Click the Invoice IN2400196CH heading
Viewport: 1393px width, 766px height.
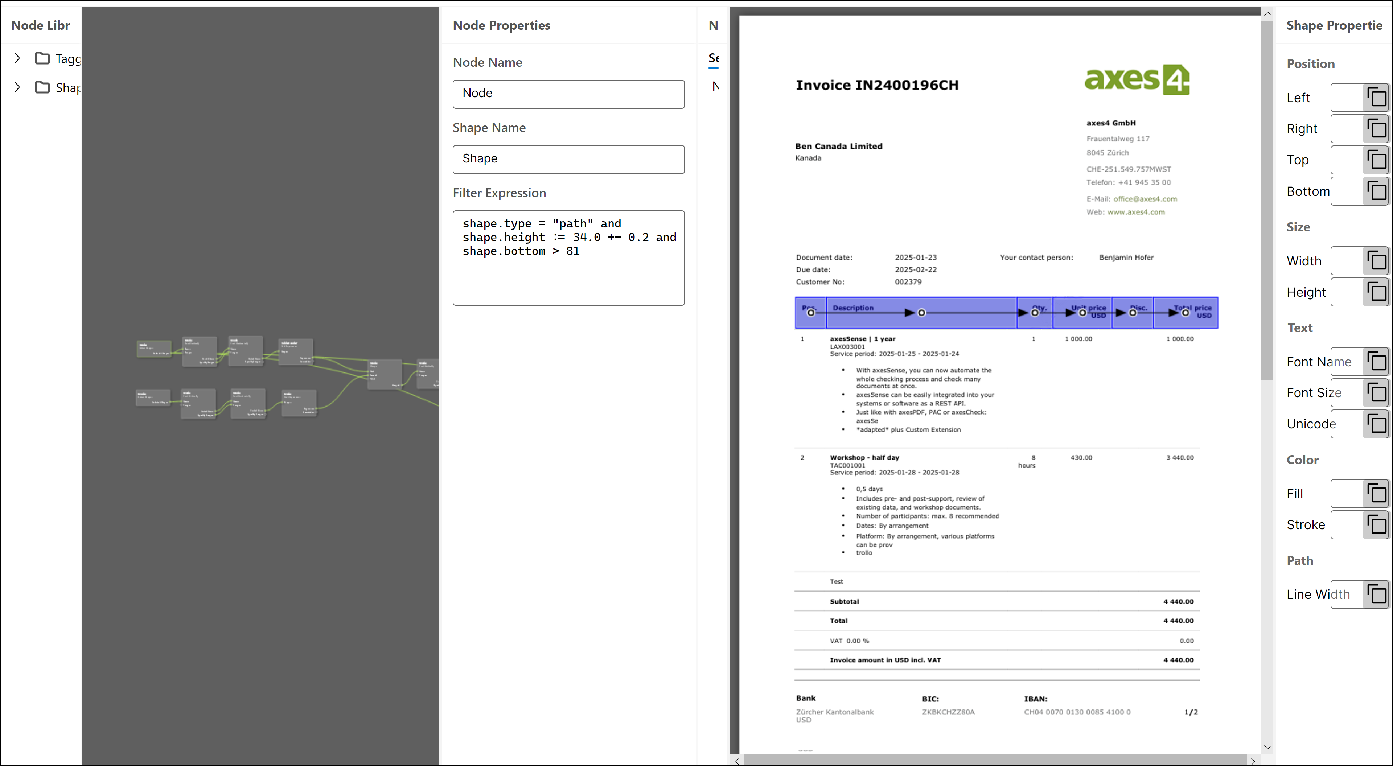[877, 85]
